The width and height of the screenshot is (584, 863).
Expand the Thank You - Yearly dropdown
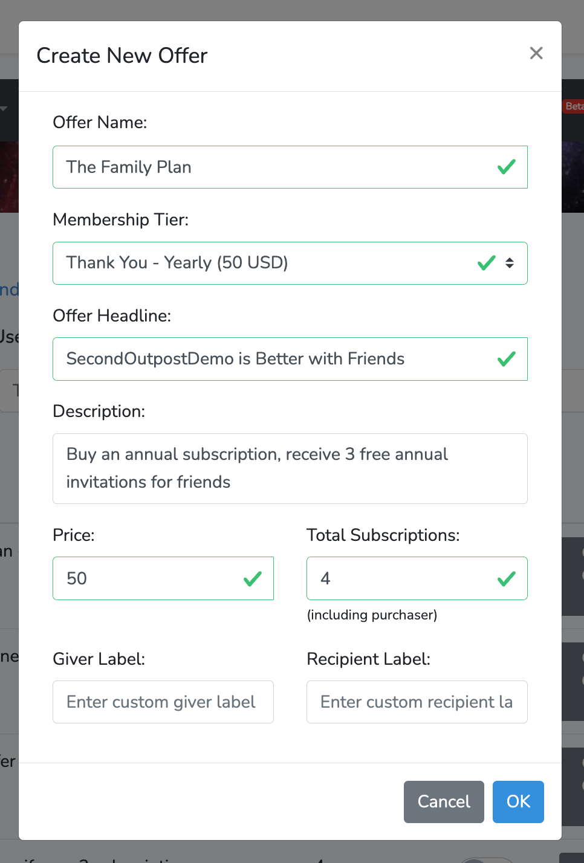click(x=290, y=263)
